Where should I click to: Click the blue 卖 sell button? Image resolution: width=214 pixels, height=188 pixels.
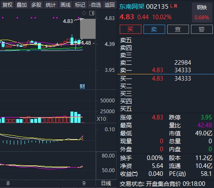coord(154,29)
